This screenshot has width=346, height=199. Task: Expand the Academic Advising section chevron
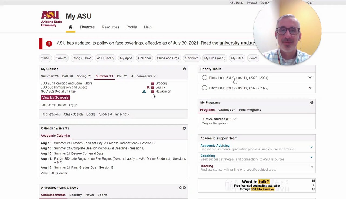(x=311, y=147)
